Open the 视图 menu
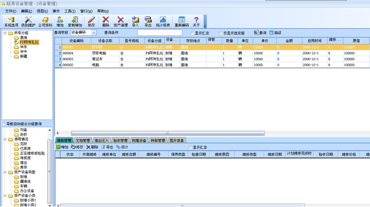Viewport: 370px width, 207px height. tap(42, 11)
